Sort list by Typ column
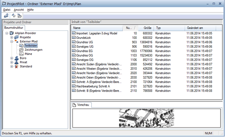This screenshot has height=138, width=225. point(169,28)
